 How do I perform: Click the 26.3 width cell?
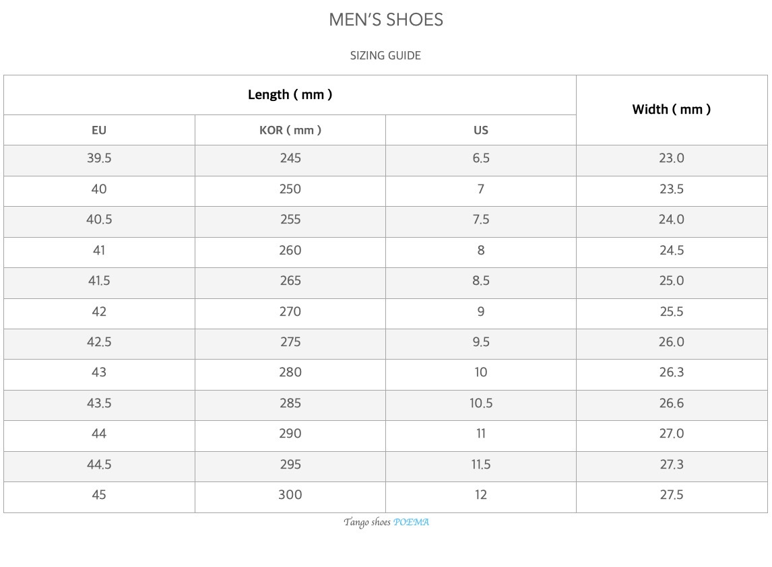coord(672,372)
